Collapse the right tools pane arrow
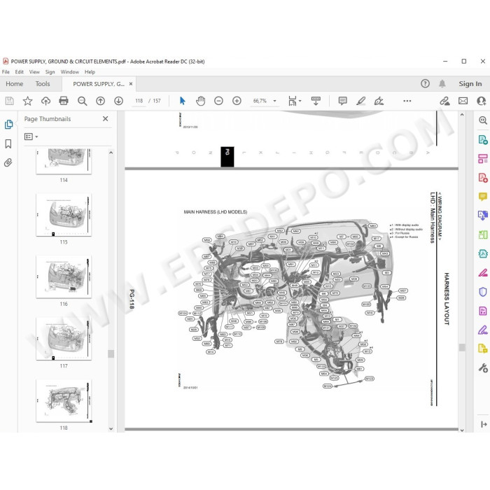490x490 pixels. tap(484, 424)
